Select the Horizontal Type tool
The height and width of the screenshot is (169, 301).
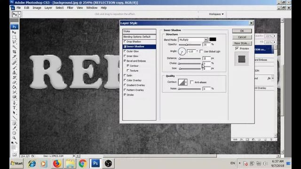[14, 108]
